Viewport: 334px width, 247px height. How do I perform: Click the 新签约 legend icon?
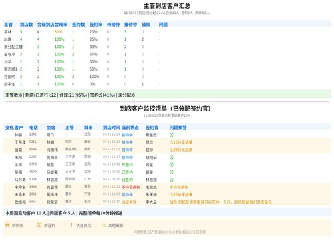(39, 225)
